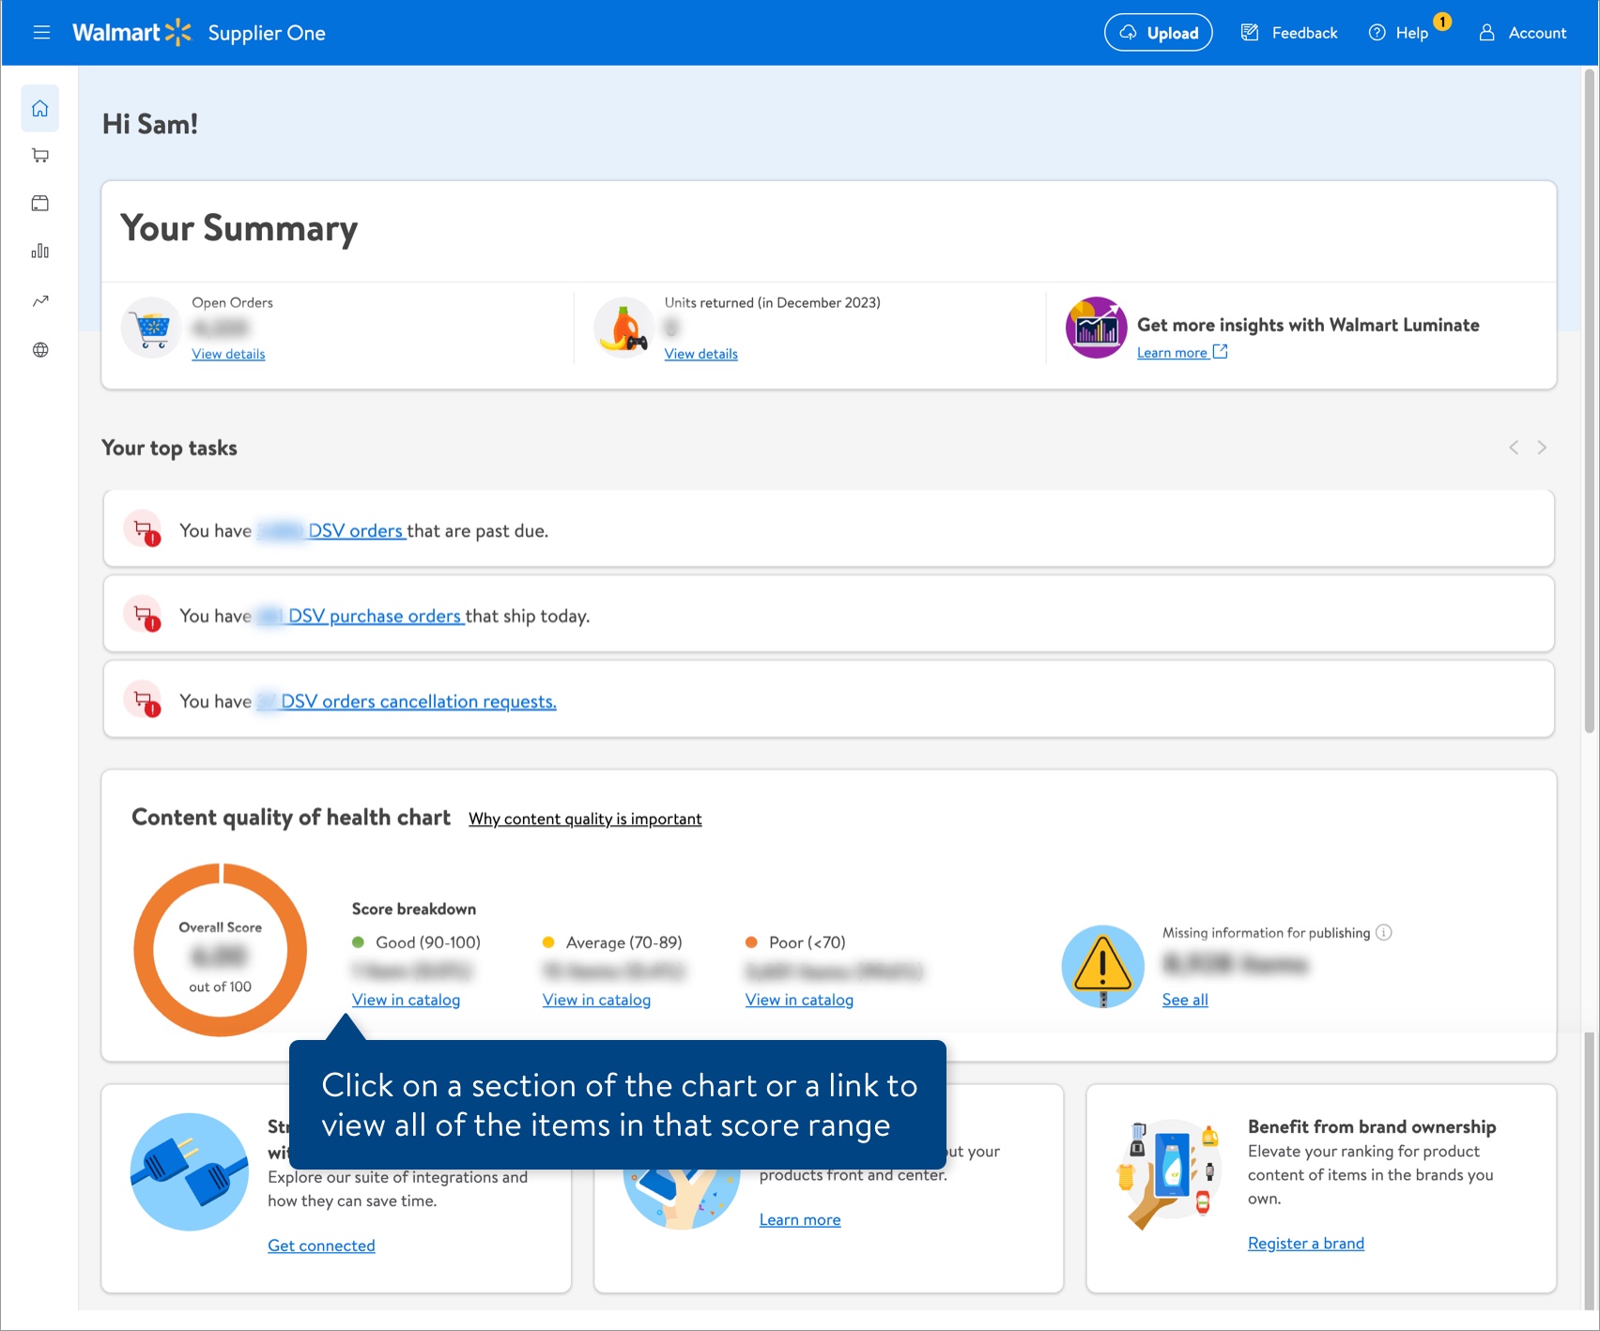Open the globe icon in the sidebar
Viewport: 1600px width, 1331px height.
(x=39, y=349)
